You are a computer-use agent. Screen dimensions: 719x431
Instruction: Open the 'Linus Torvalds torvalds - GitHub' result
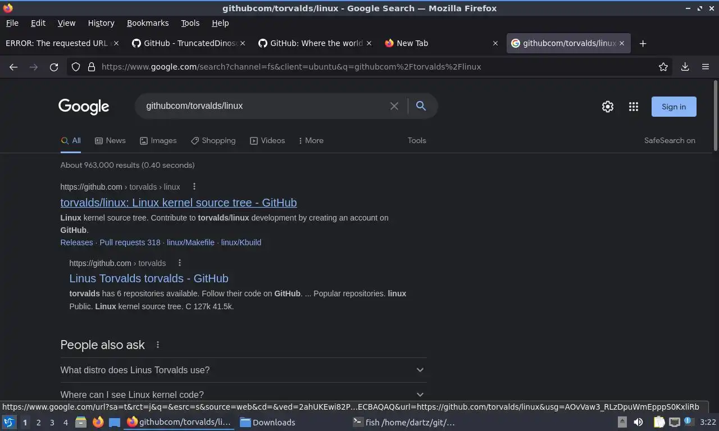(x=149, y=278)
